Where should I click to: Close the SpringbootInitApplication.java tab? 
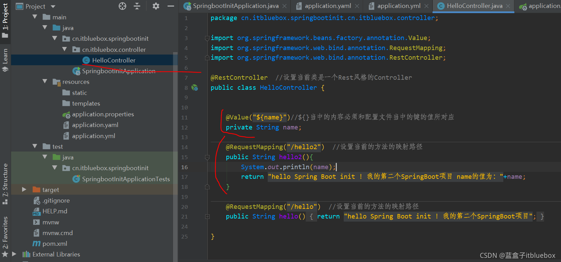284,6
